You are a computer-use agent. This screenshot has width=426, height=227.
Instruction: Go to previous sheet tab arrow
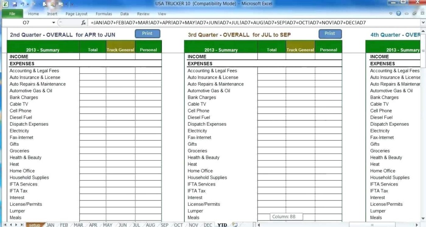click(11, 225)
